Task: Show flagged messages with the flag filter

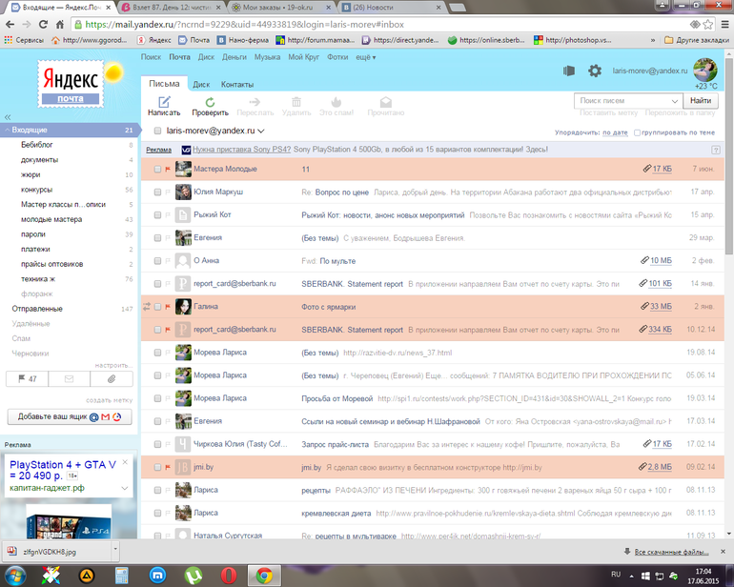Action: [28, 378]
